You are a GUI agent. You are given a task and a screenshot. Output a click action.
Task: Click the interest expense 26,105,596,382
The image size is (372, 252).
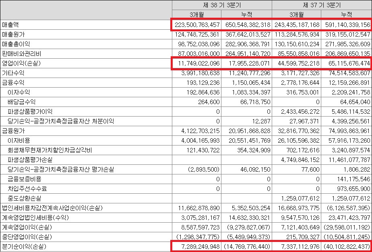298,141
